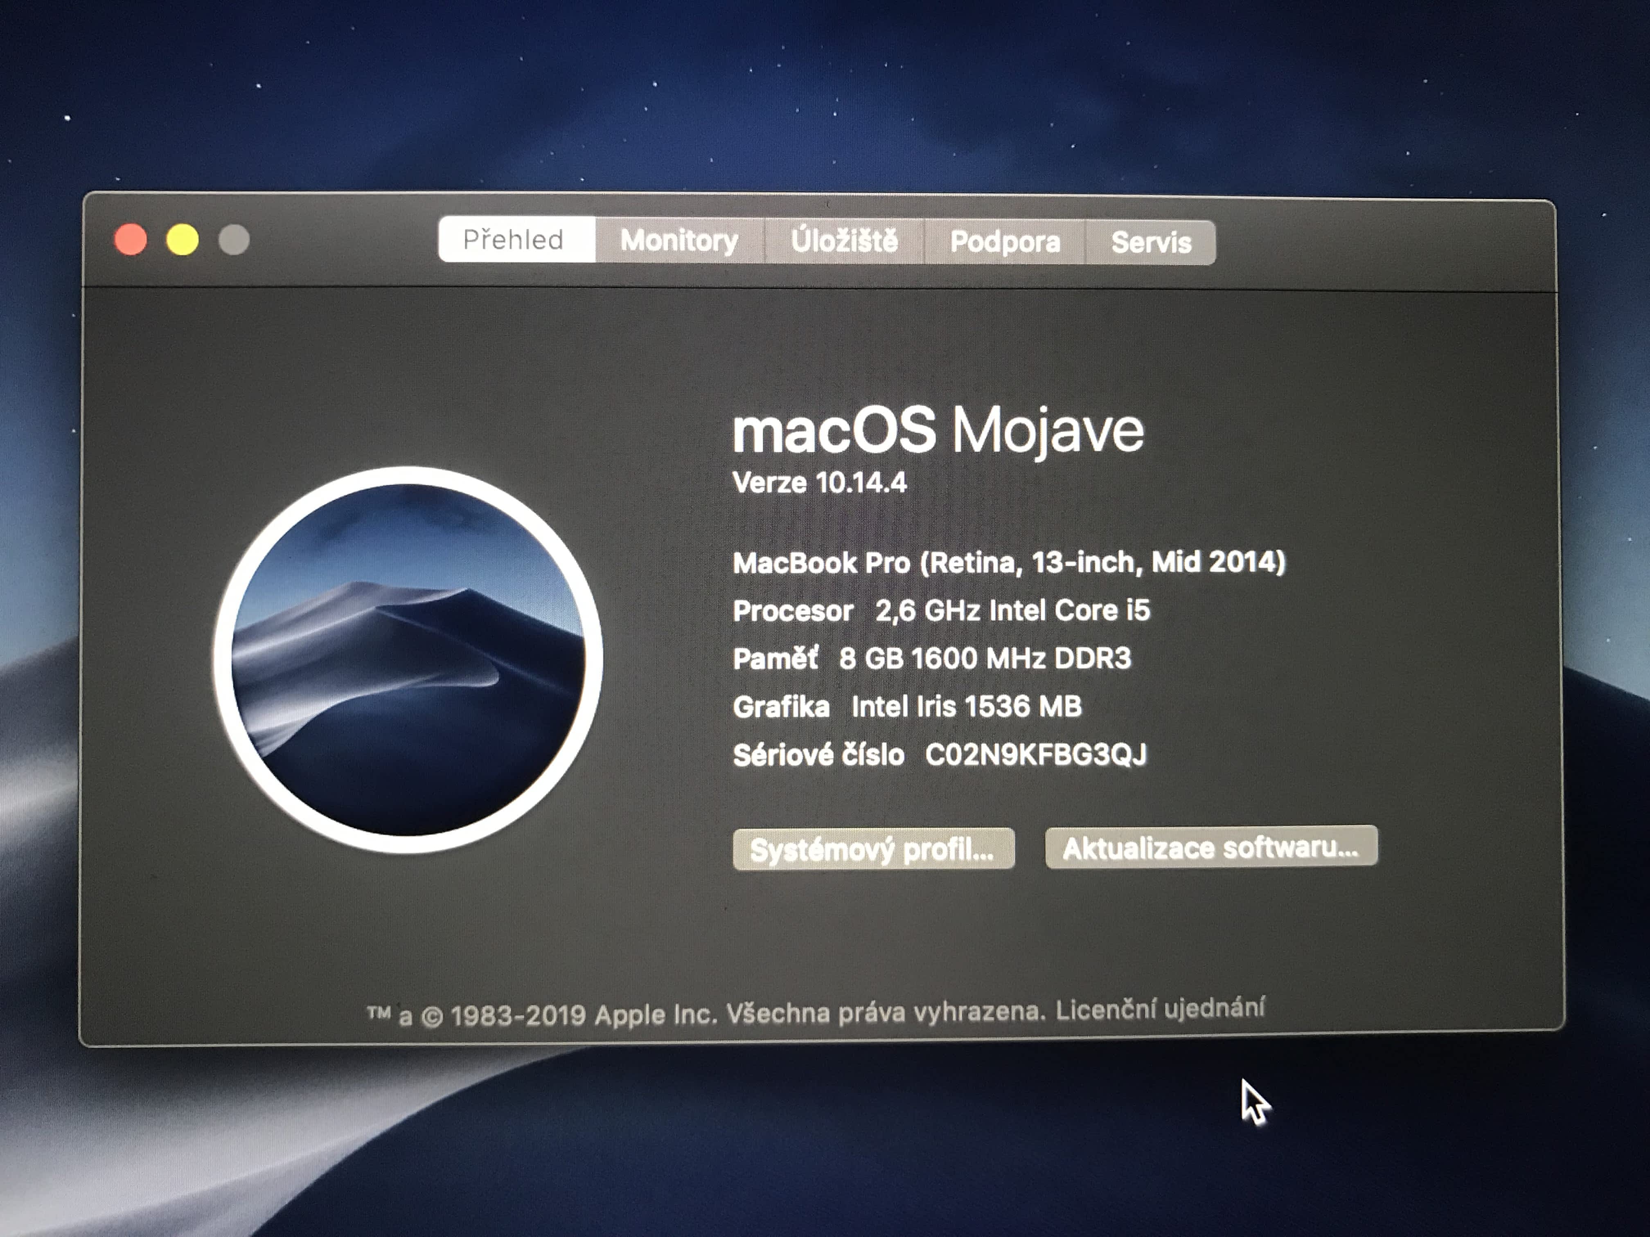Screen dimensions: 1650x1237
Task: Click the Systémový profil button
Action: pos(873,849)
